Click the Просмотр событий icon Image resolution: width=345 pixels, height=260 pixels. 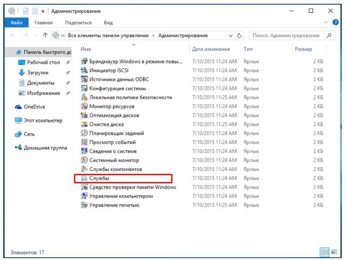[x=84, y=142]
